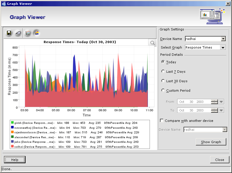The height and width of the screenshot is (173, 232).
Task: Open the From date calendar dropdown arrow
Action: tap(221, 102)
